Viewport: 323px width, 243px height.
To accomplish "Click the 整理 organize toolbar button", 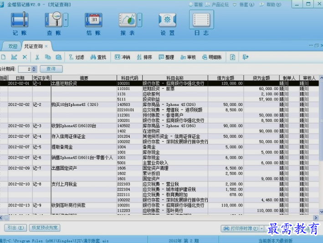I will [x=166, y=57].
